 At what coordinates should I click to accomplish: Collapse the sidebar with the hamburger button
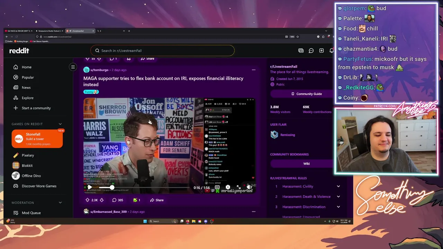[x=73, y=67]
